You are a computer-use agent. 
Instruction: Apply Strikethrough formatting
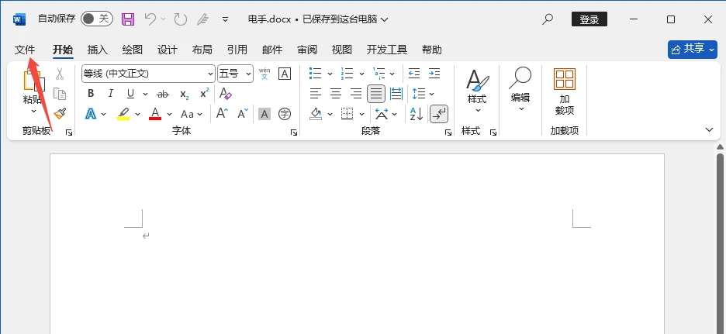(x=163, y=94)
